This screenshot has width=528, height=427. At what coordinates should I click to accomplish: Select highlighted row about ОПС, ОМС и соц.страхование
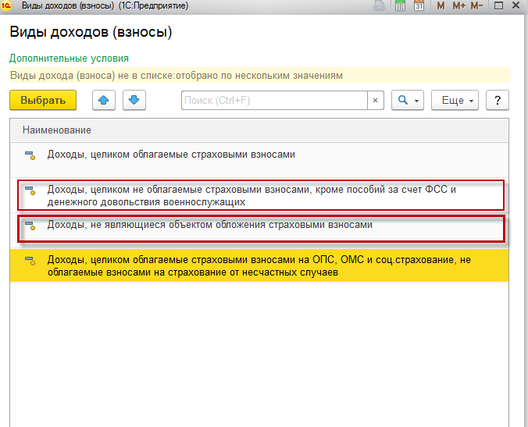(259, 265)
